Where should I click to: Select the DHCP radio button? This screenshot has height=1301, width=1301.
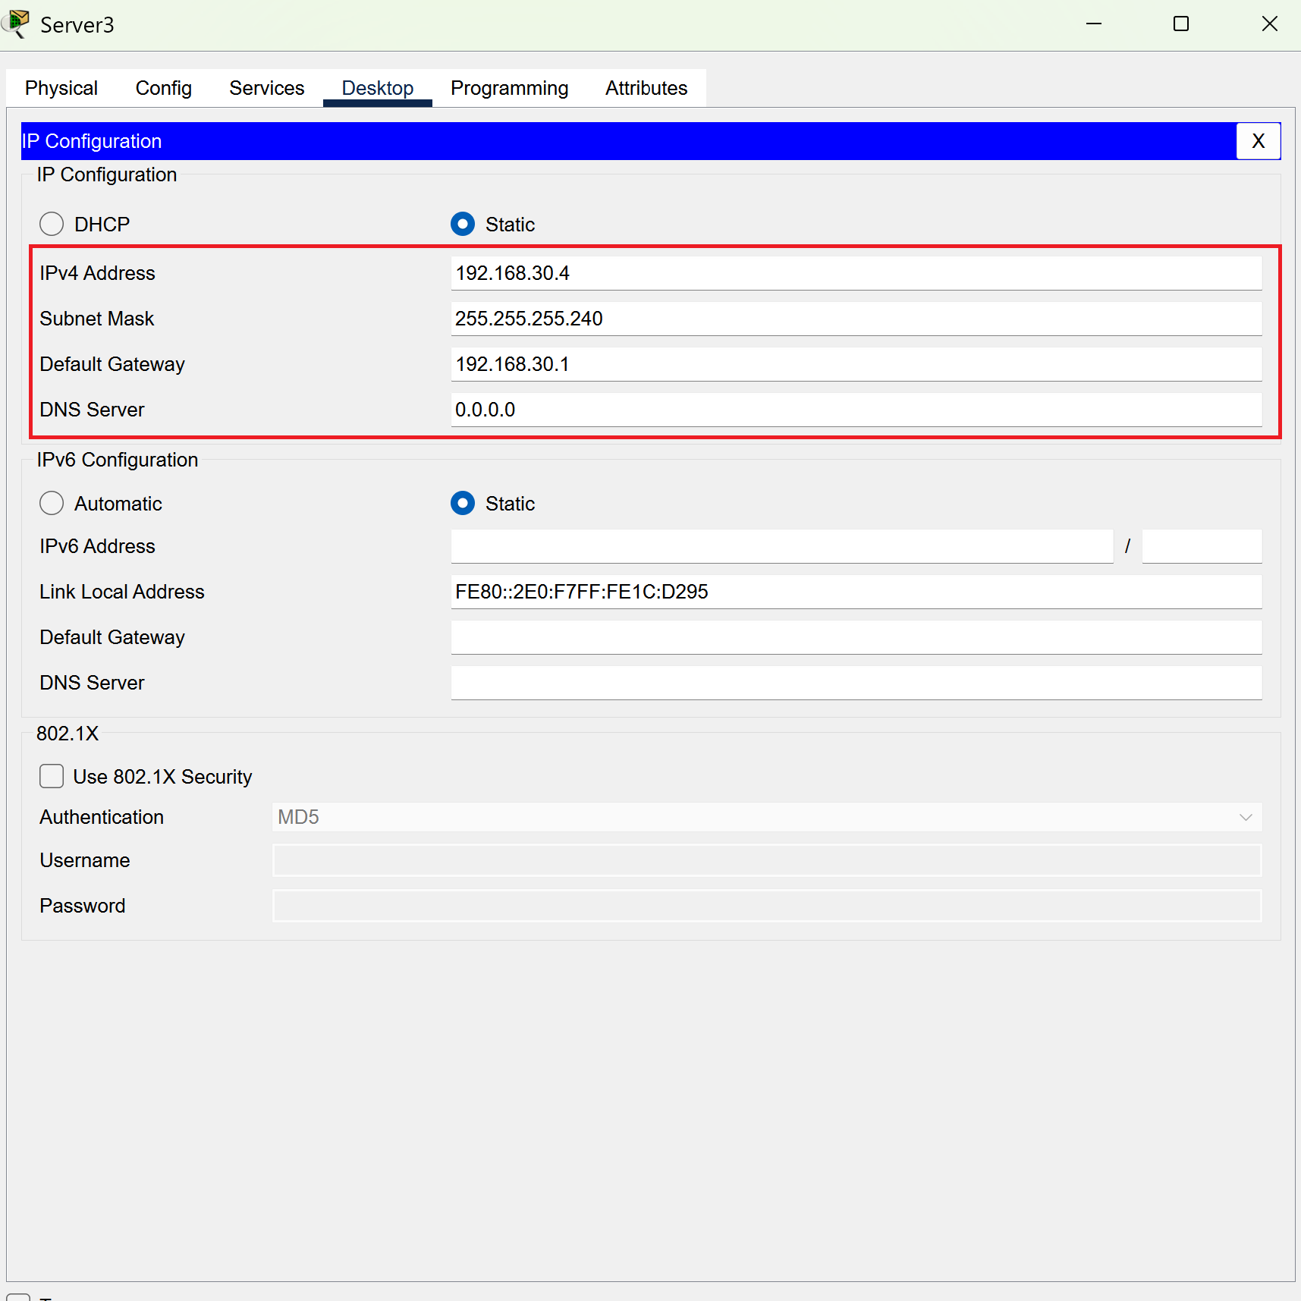(52, 225)
